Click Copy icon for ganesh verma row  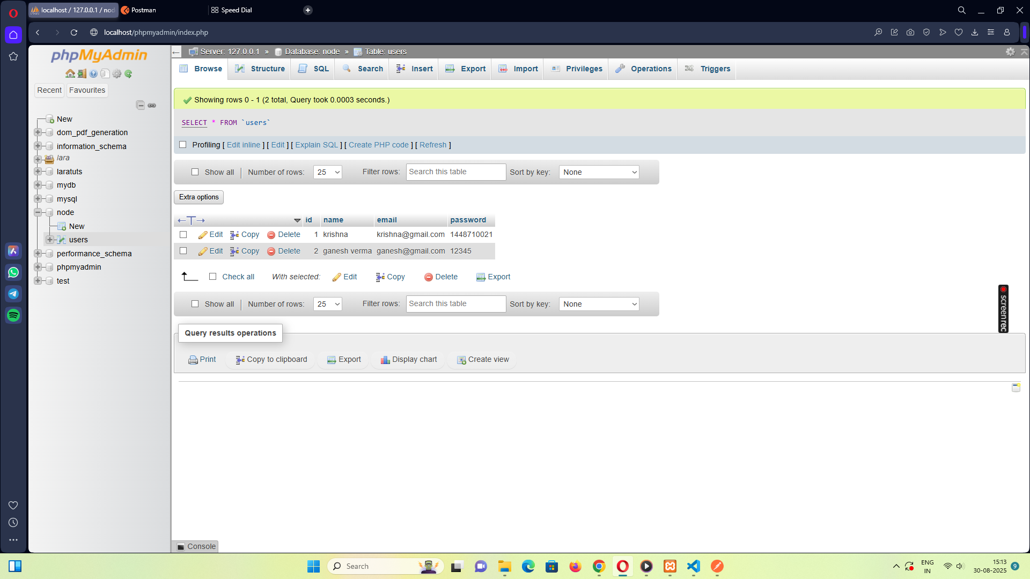click(x=234, y=251)
